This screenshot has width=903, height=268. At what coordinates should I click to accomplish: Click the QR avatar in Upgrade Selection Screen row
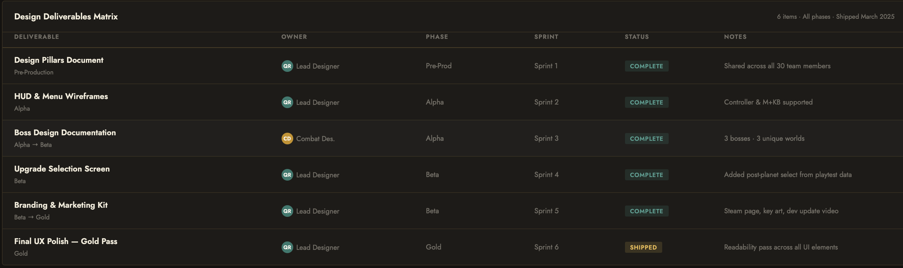287,175
